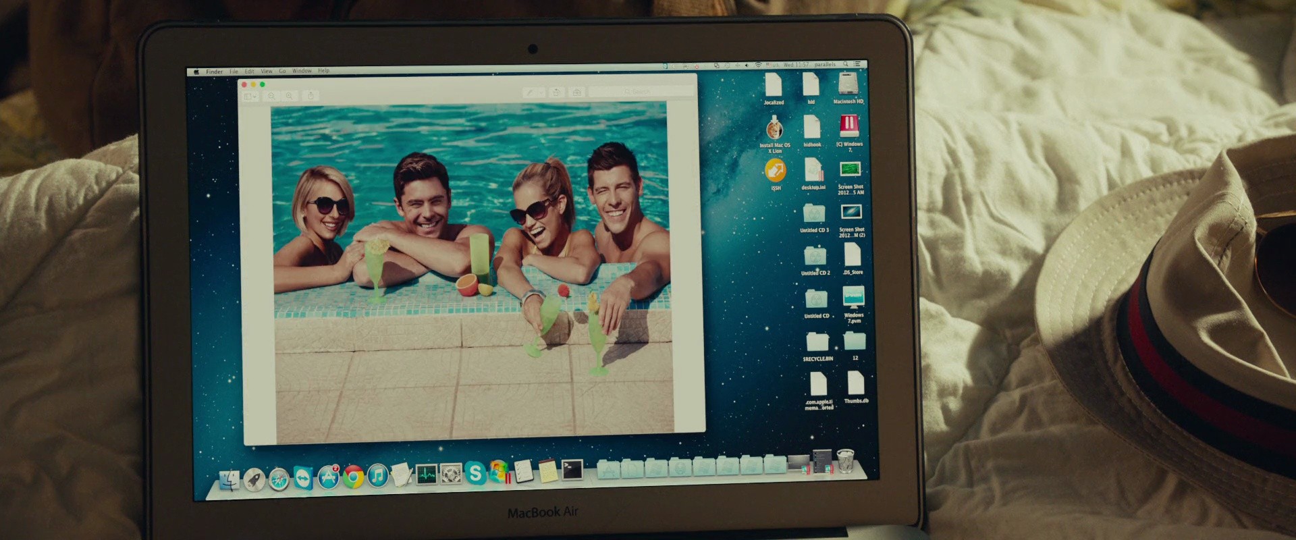The height and width of the screenshot is (540, 1296).
Task: Open Skype from the dock
Action: click(x=475, y=474)
